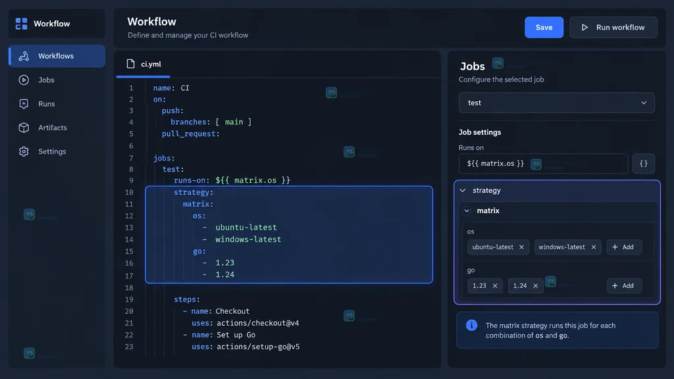
Task: Click the Settings gear icon
Action: point(24,151)
